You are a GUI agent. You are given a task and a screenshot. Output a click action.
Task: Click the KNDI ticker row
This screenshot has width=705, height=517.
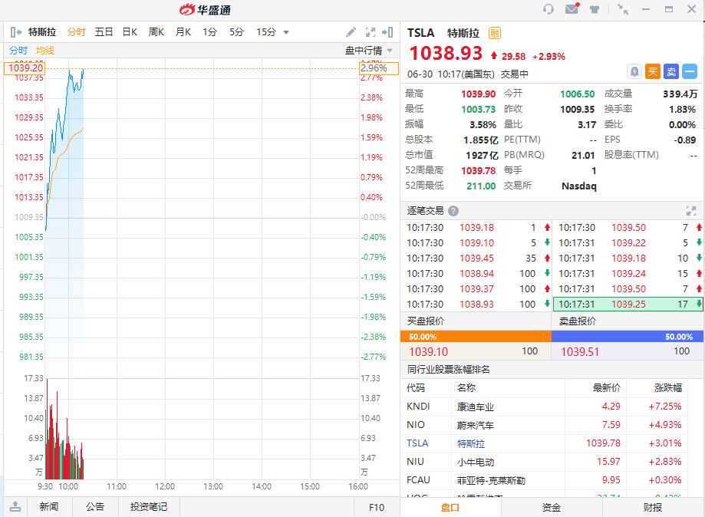pyautogui.click(x=544, y=407)
